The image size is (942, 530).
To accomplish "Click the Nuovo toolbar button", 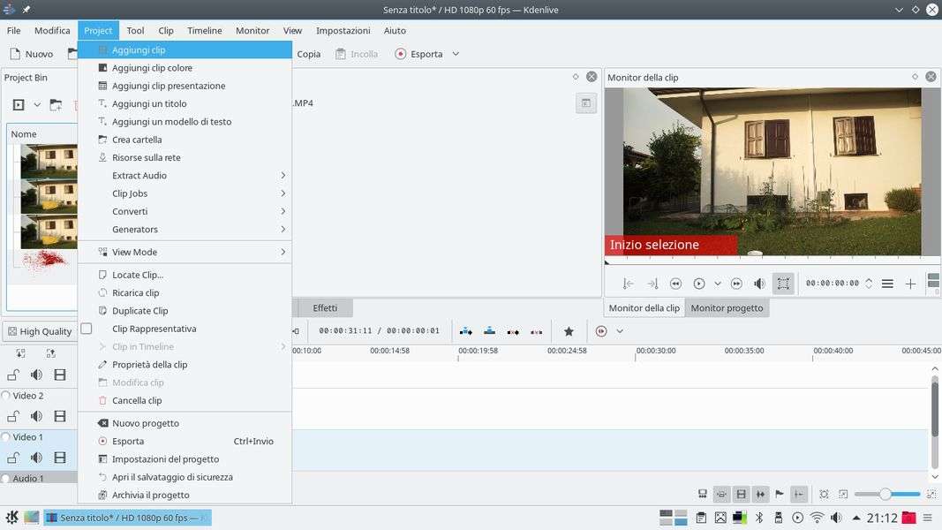I will coord(31,54).
